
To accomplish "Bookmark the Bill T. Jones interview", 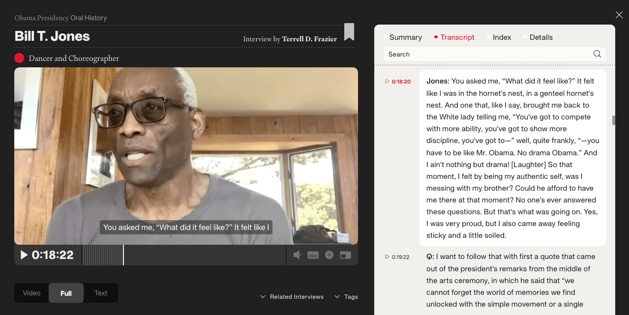I will [x=349, y=32].
